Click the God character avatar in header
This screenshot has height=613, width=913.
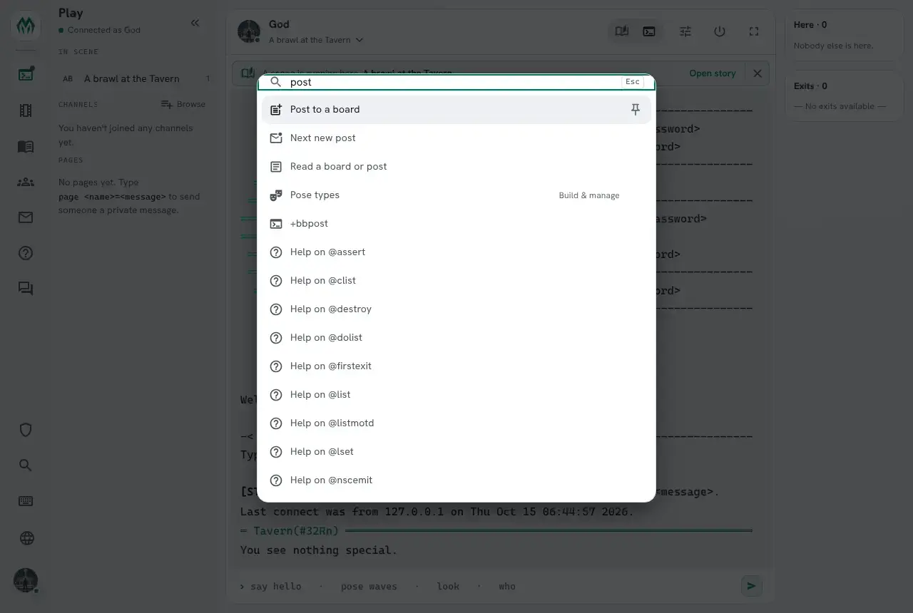(x=249, y=31)
